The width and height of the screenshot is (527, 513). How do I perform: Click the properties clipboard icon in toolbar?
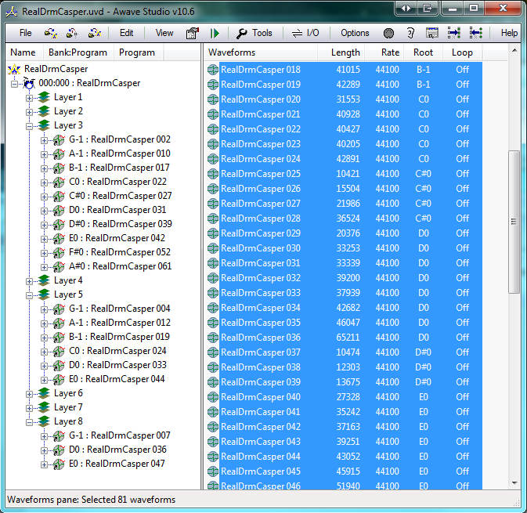(192, 33)
